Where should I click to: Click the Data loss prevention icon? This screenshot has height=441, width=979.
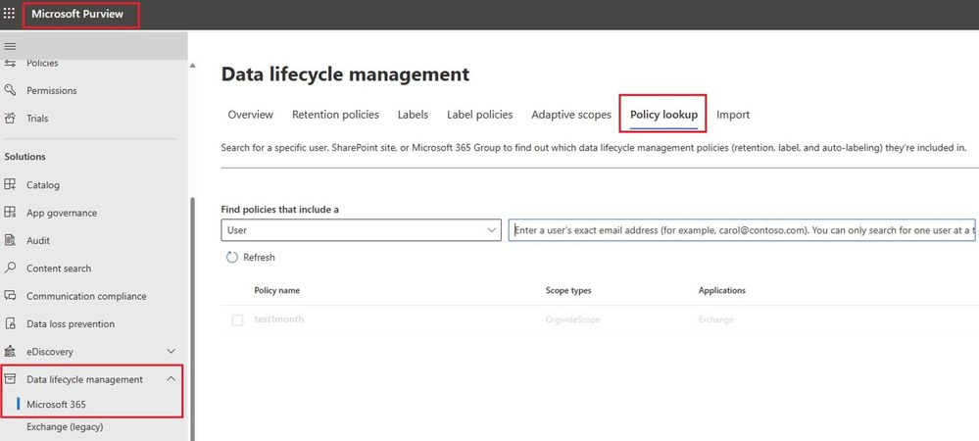click(x=11, y=323)
